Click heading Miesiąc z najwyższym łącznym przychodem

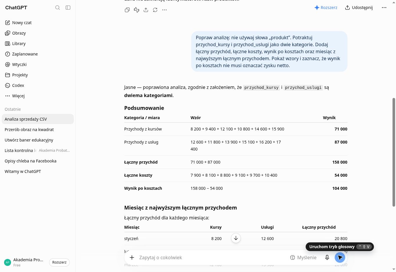pyautogui.click(x=180, y=208)
